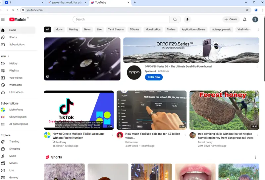Filter by the News chip

point(87,29)
